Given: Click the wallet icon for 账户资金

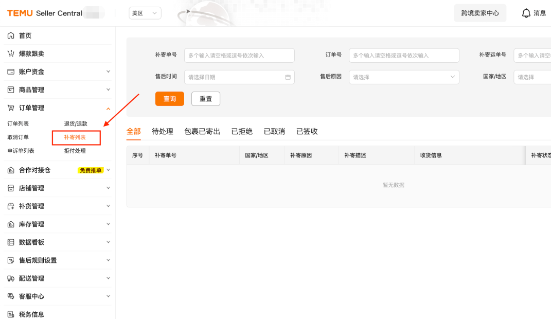Looking at the screenshot, I should [x=11, y=72].
